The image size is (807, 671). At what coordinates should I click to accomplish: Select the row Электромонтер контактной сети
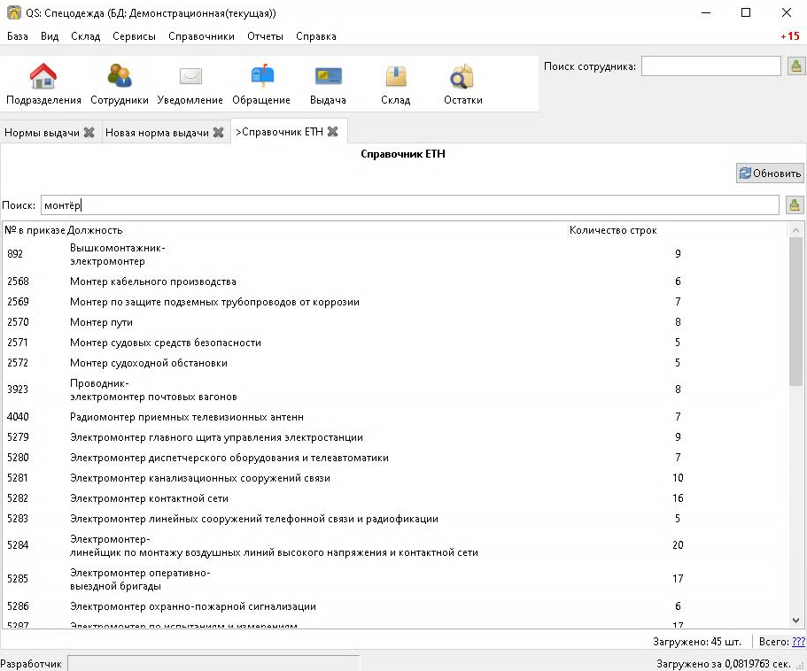(x=395, y=498)
